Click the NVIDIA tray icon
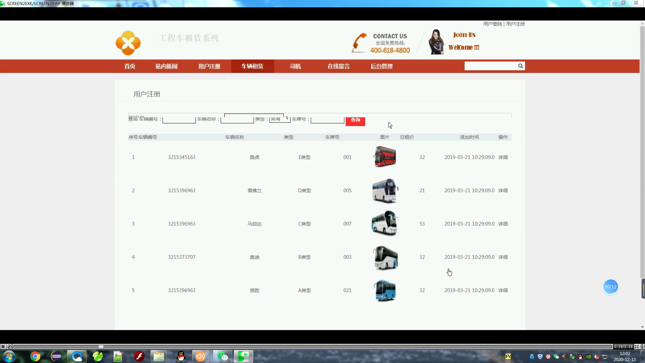 click(589, 357)
